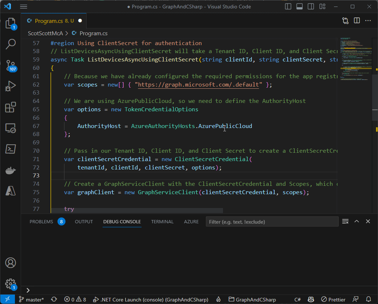Viewport: 378px width, 304px height.
Task: Switch to the Terminal panel tab
Action: coord(162,221)
